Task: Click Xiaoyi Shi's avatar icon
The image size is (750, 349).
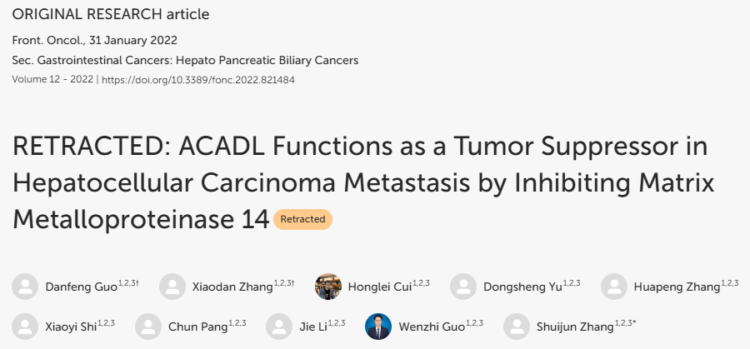Action: point(25,327)
